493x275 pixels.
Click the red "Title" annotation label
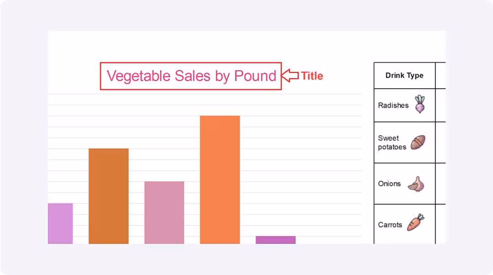[312, 76]
